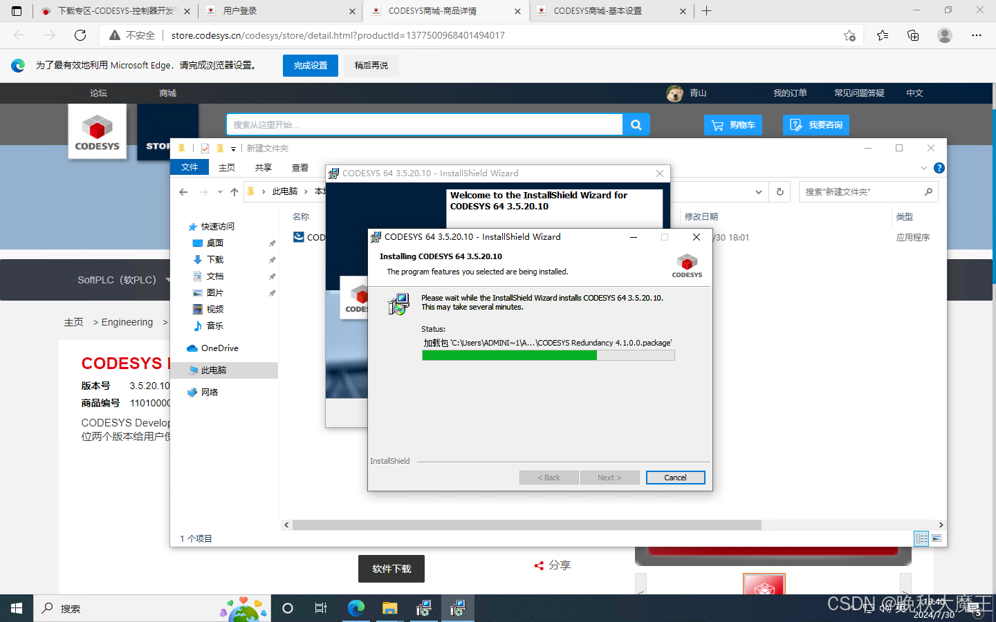Image resolution: width=996 pixels, height=622 pixels.
Task: Open the Explorer recent locations dropdown
Action: [x=220, y=191]
